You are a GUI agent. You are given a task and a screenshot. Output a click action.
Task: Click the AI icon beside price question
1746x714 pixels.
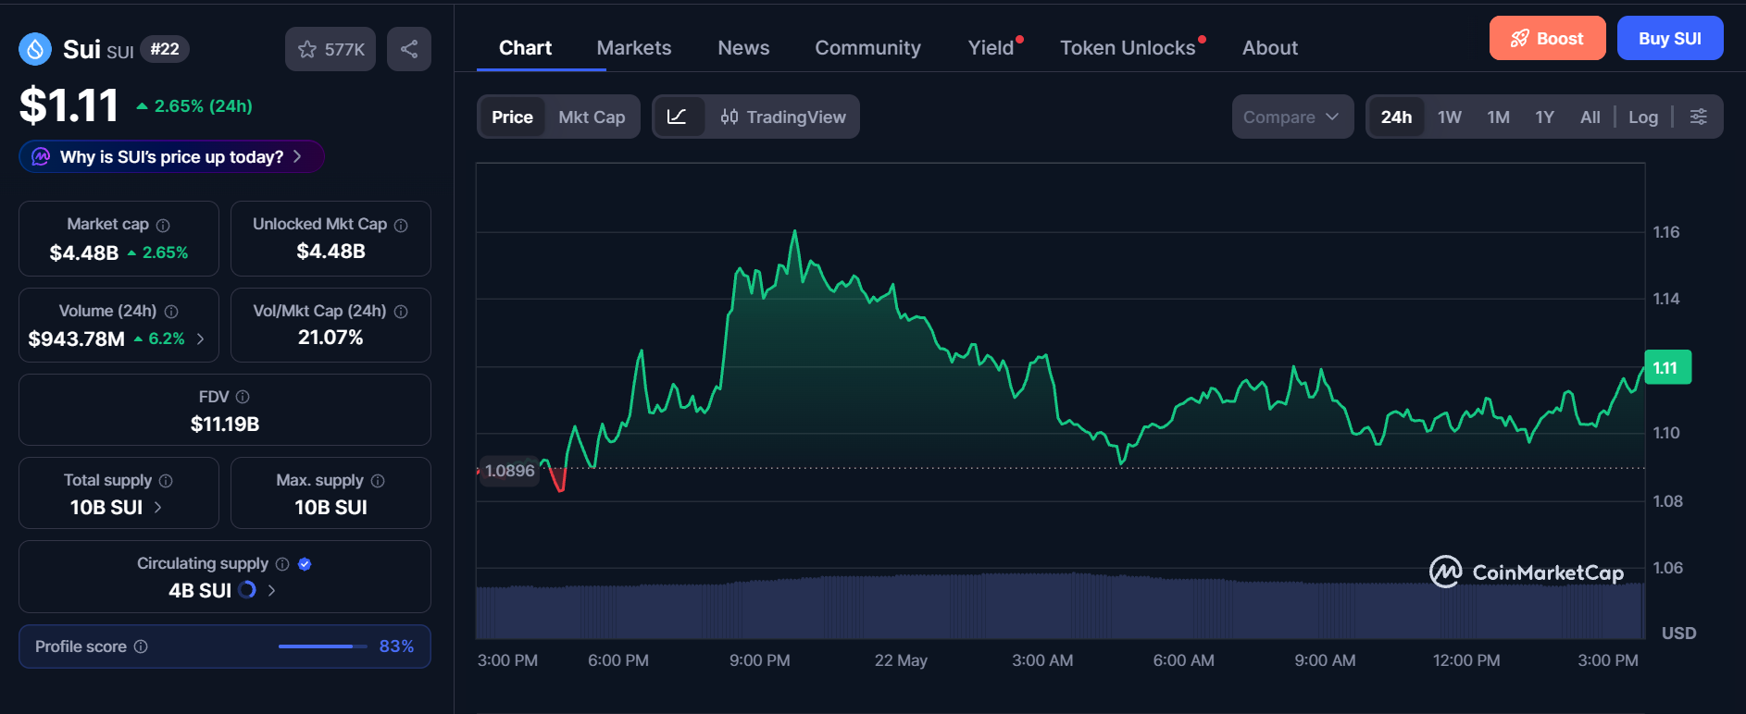(x=41, y=156)
